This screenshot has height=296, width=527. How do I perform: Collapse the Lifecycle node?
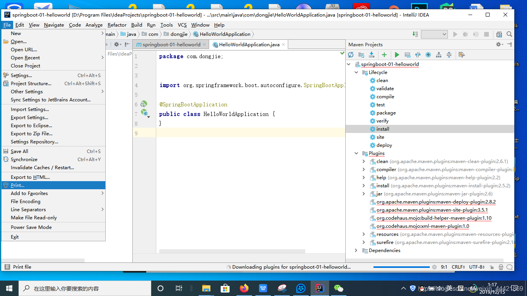[x=356, y=72]
